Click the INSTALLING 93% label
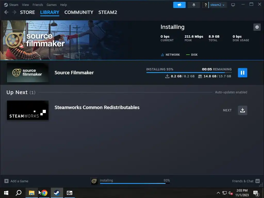The width and height of the screenshot is (264, 198). coord(160,69)
